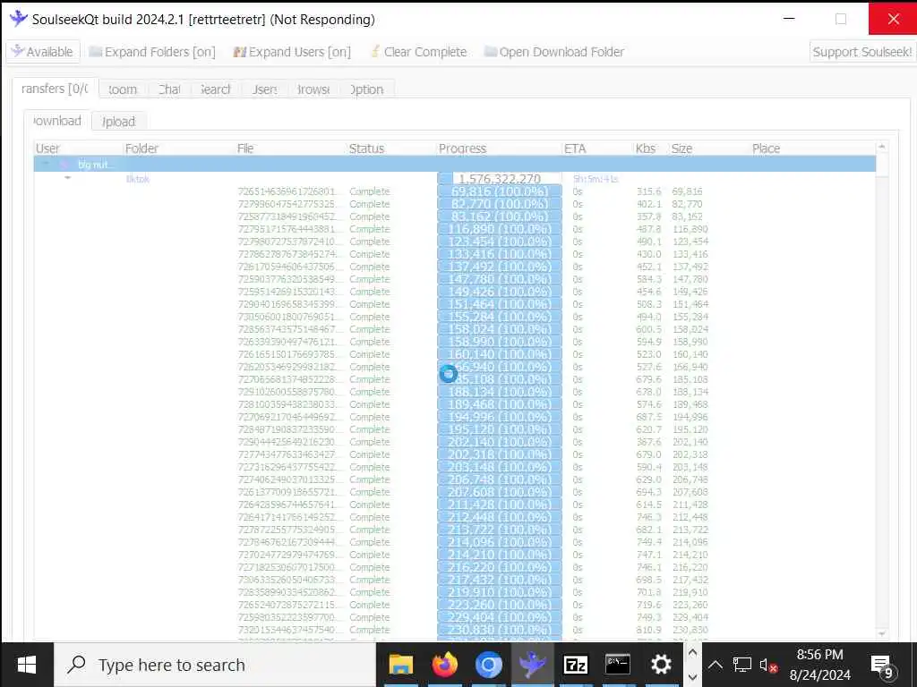Click the progress bar showing 230,830 (100.0%)
Image resolution: width=917 pixels, height=687 pixels.
click(x=500, y=630)
